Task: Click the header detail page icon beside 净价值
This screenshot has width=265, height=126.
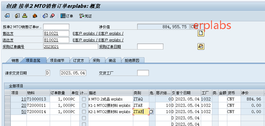Action: click(201, 33)
